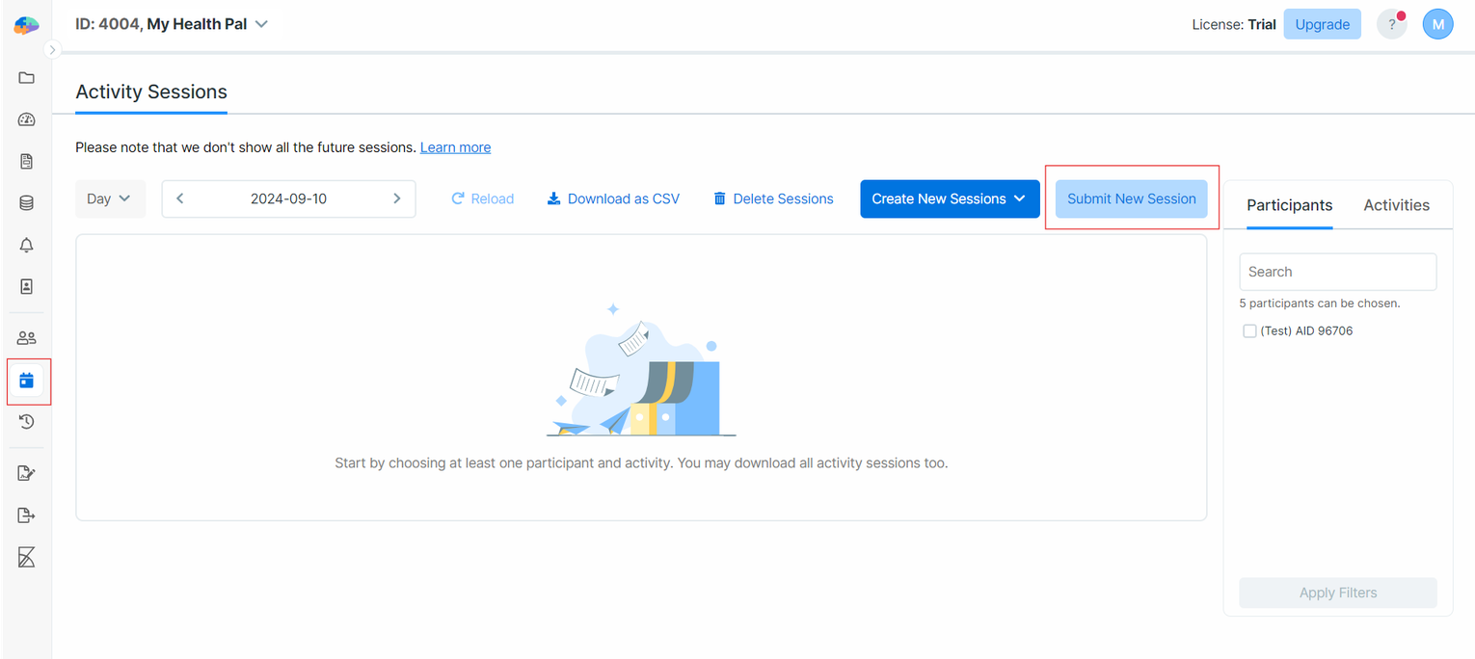Expand the Create New Sessions dropdown
The width and height of the screenshot is (1475, 659).
point(949,198)
